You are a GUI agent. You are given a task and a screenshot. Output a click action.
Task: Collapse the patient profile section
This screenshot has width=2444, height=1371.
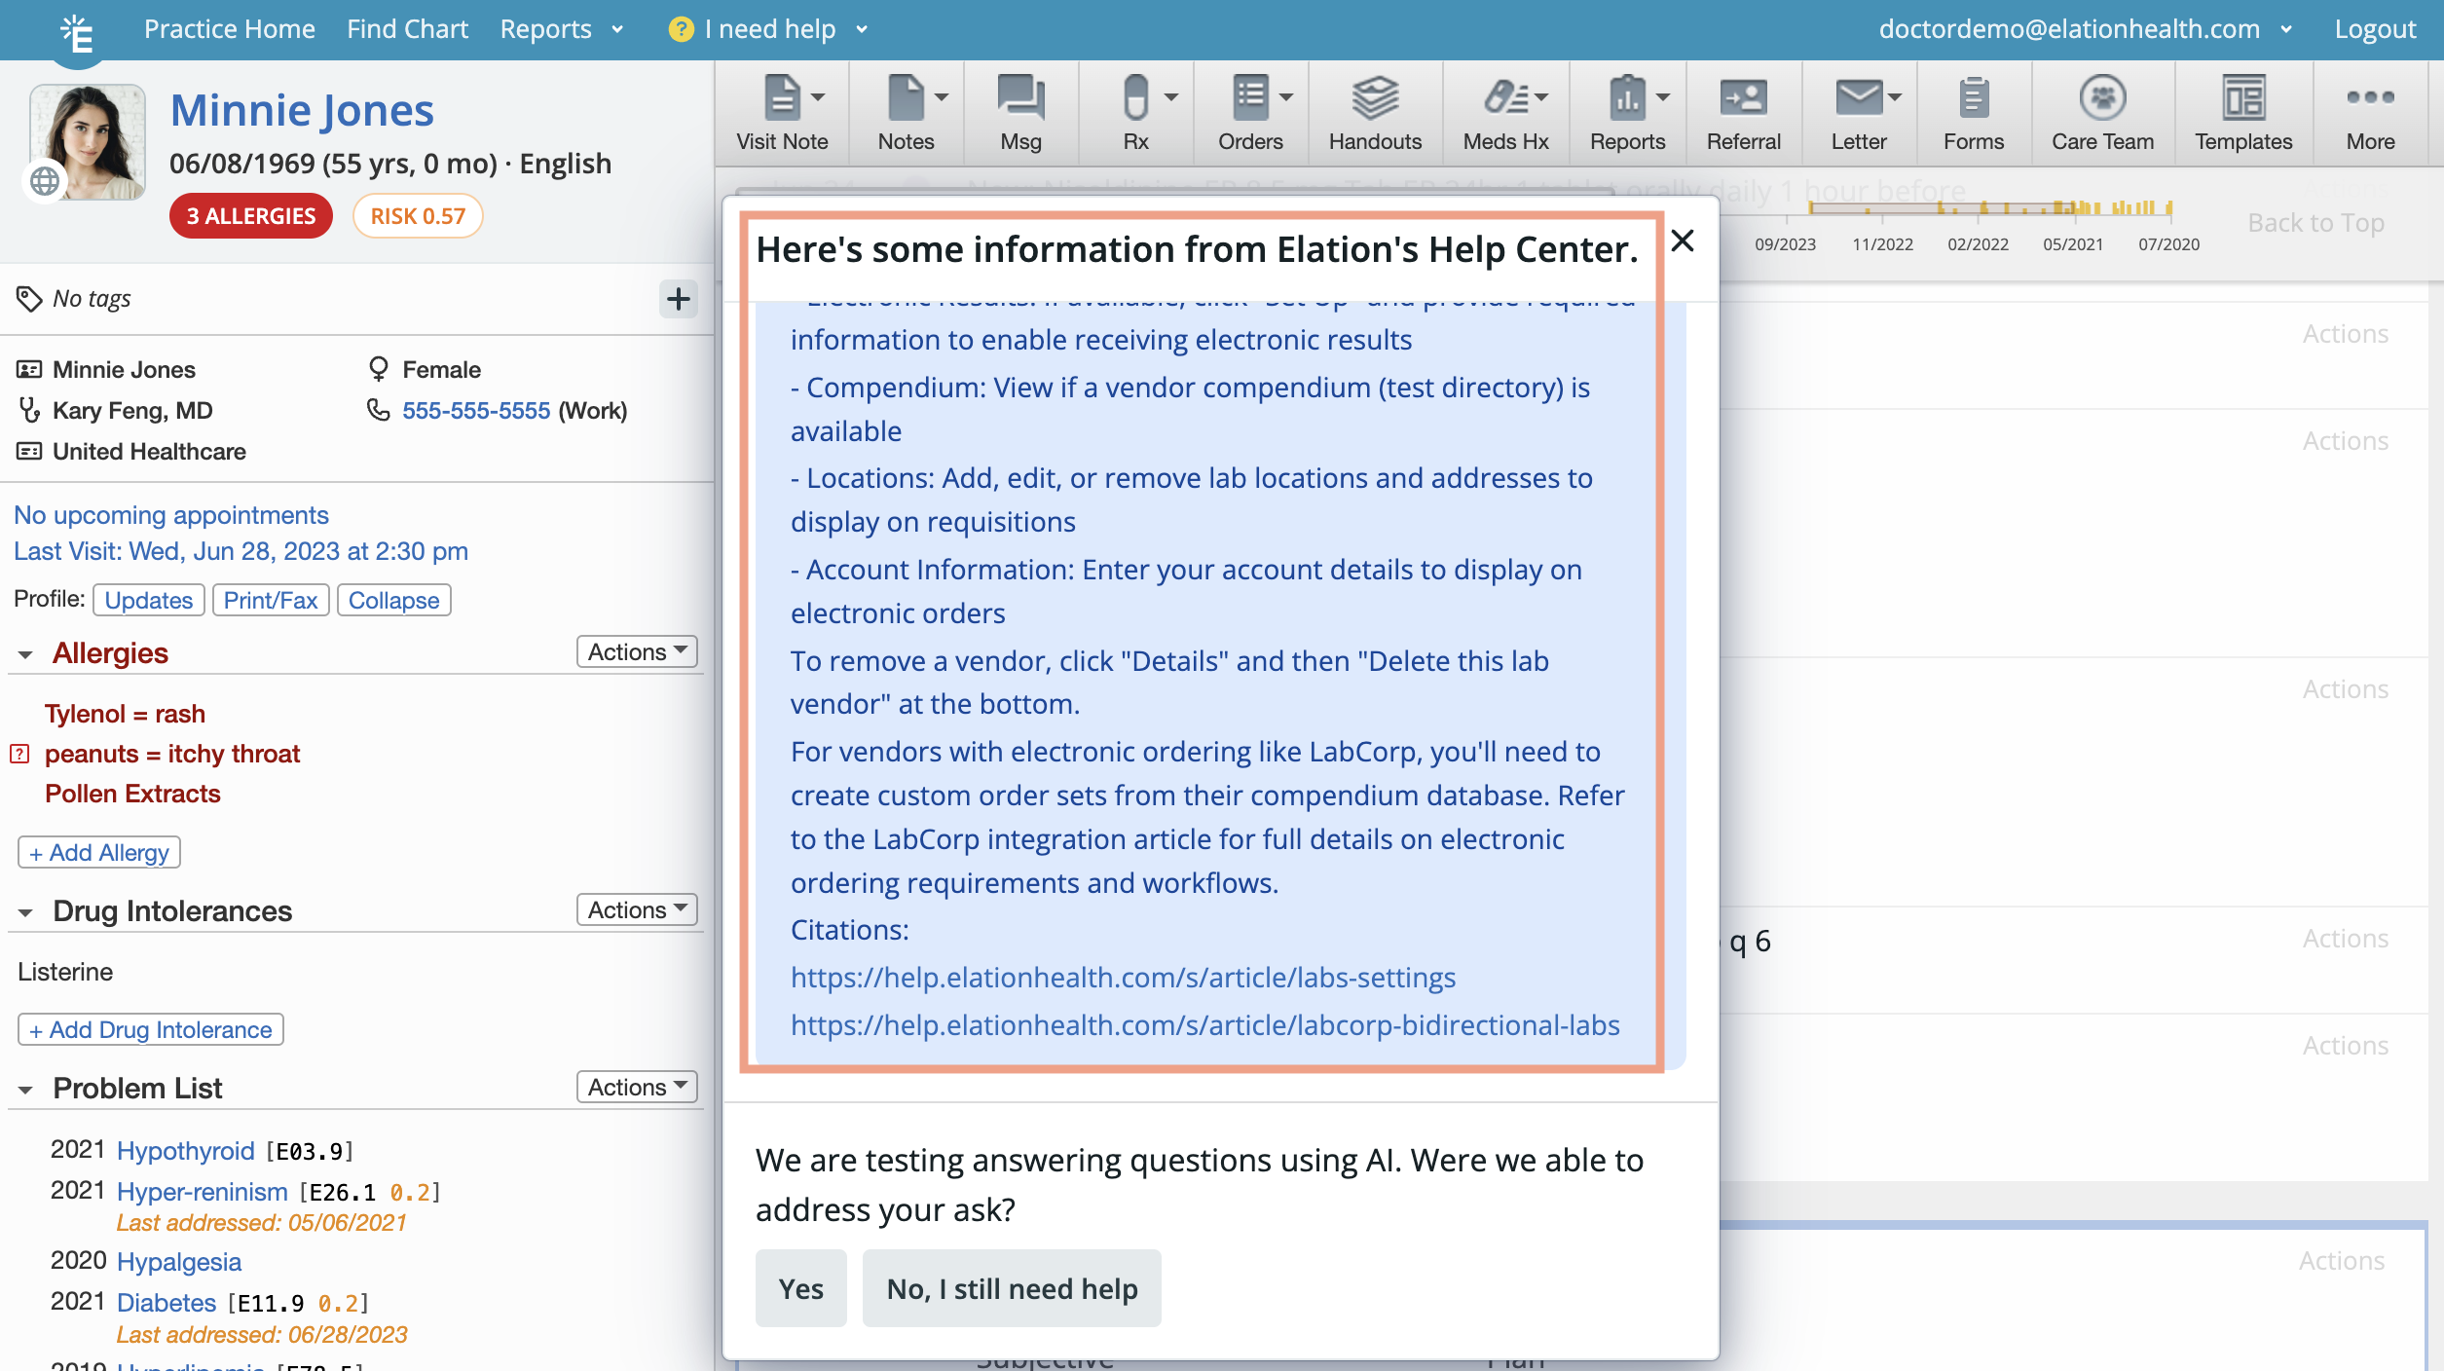pyautogui.click(x=392, y=599)
